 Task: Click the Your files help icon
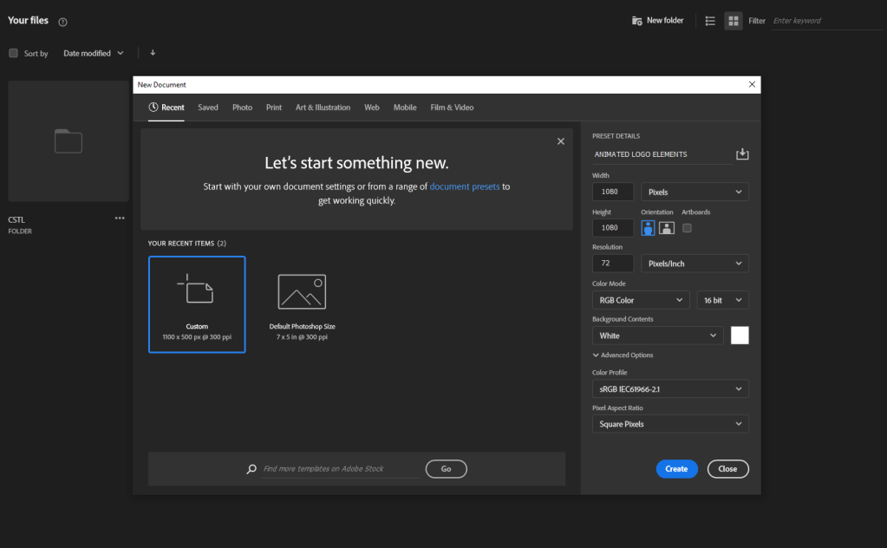[62, 22]
